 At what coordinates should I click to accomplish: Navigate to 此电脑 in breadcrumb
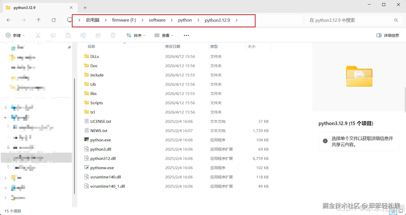pos(93,20)
